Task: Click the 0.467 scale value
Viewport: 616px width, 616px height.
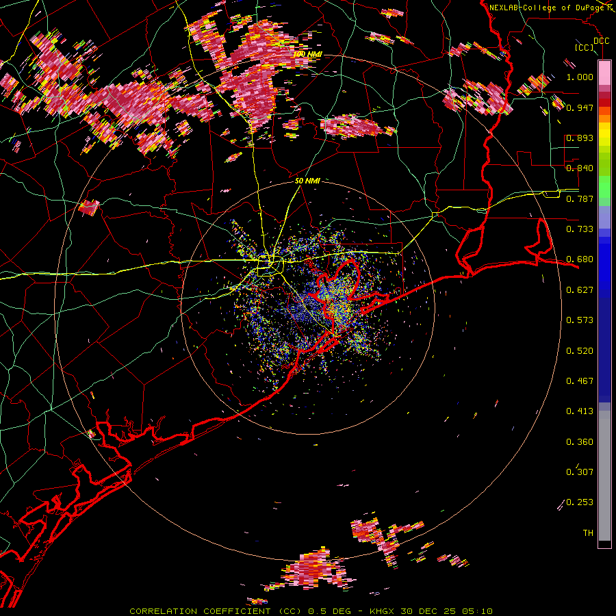Action: 580,381
